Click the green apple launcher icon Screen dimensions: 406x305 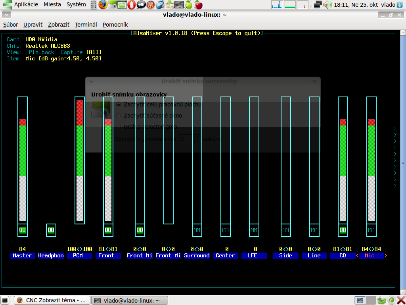pos(189,5)
